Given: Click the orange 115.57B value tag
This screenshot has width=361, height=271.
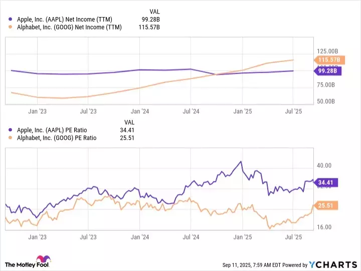Looking at the screenshot, I should point(329,60).
